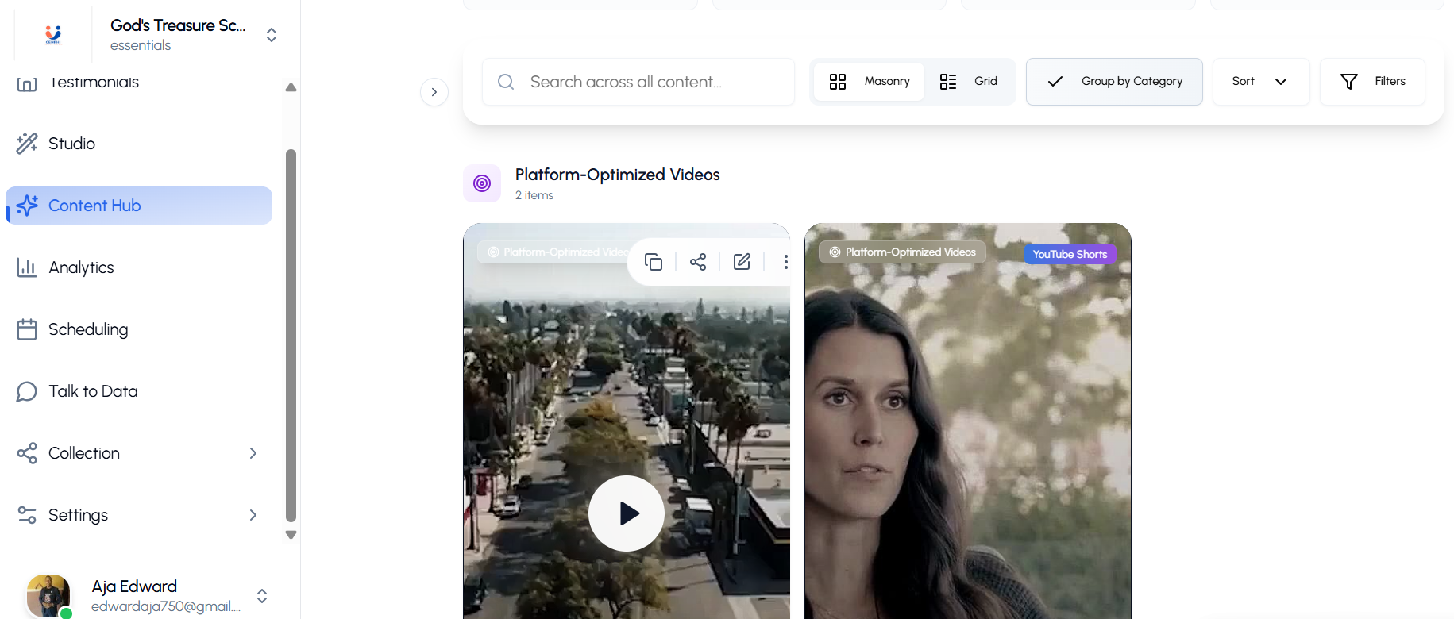Click the search across all content field
The width and height of the screenshot is (1454, 619).
click(x=638, y=82)
